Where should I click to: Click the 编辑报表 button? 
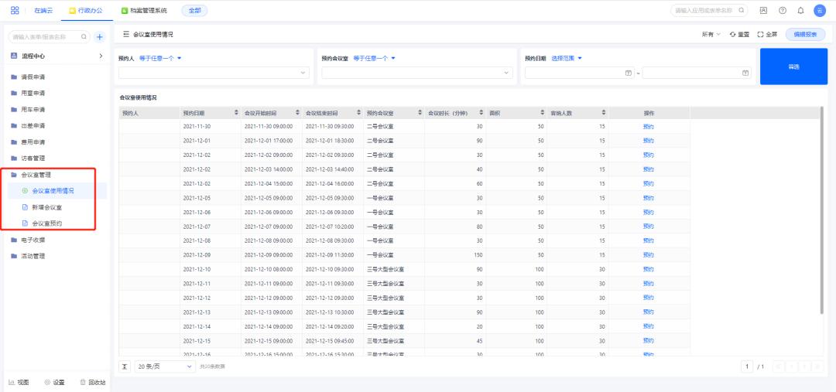pyautogui.click(x=805, y=35)
